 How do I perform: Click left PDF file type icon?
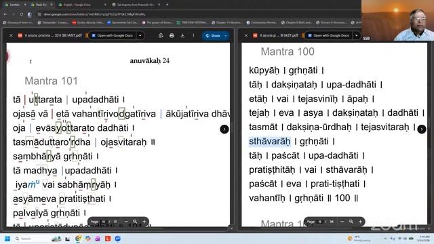[20, 35]
